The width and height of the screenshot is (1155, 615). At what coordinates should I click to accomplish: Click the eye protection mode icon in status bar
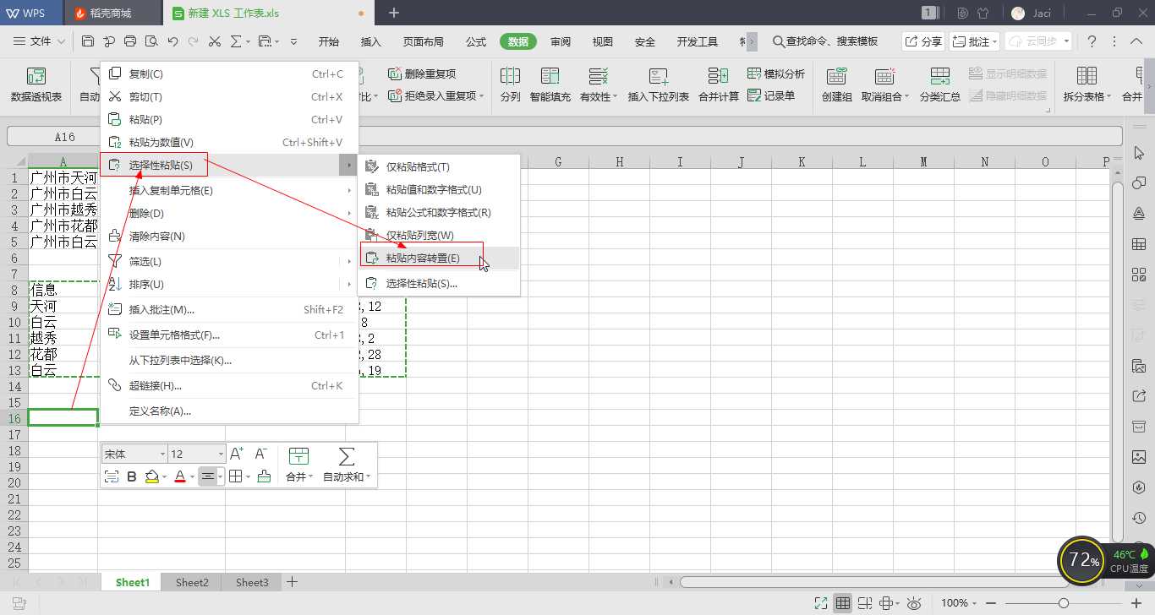click(914, 603)
